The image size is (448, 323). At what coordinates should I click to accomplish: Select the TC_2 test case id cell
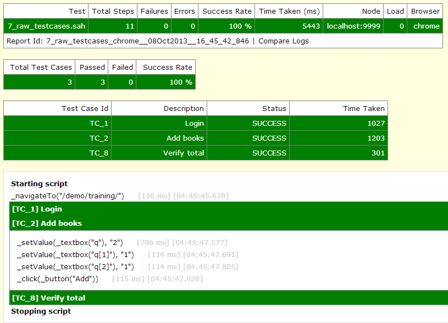click(99, 138)
